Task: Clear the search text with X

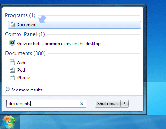Action: (82, 104)
